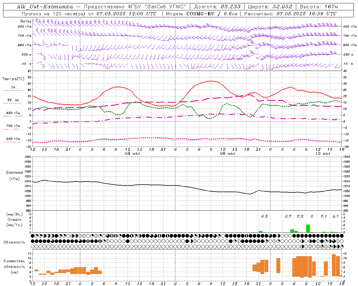Click the tallest green precipitation bar
This screenshot has width=358, height=286.
308,228
